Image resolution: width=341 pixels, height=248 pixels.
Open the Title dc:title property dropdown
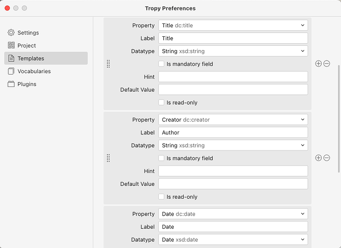233,25
